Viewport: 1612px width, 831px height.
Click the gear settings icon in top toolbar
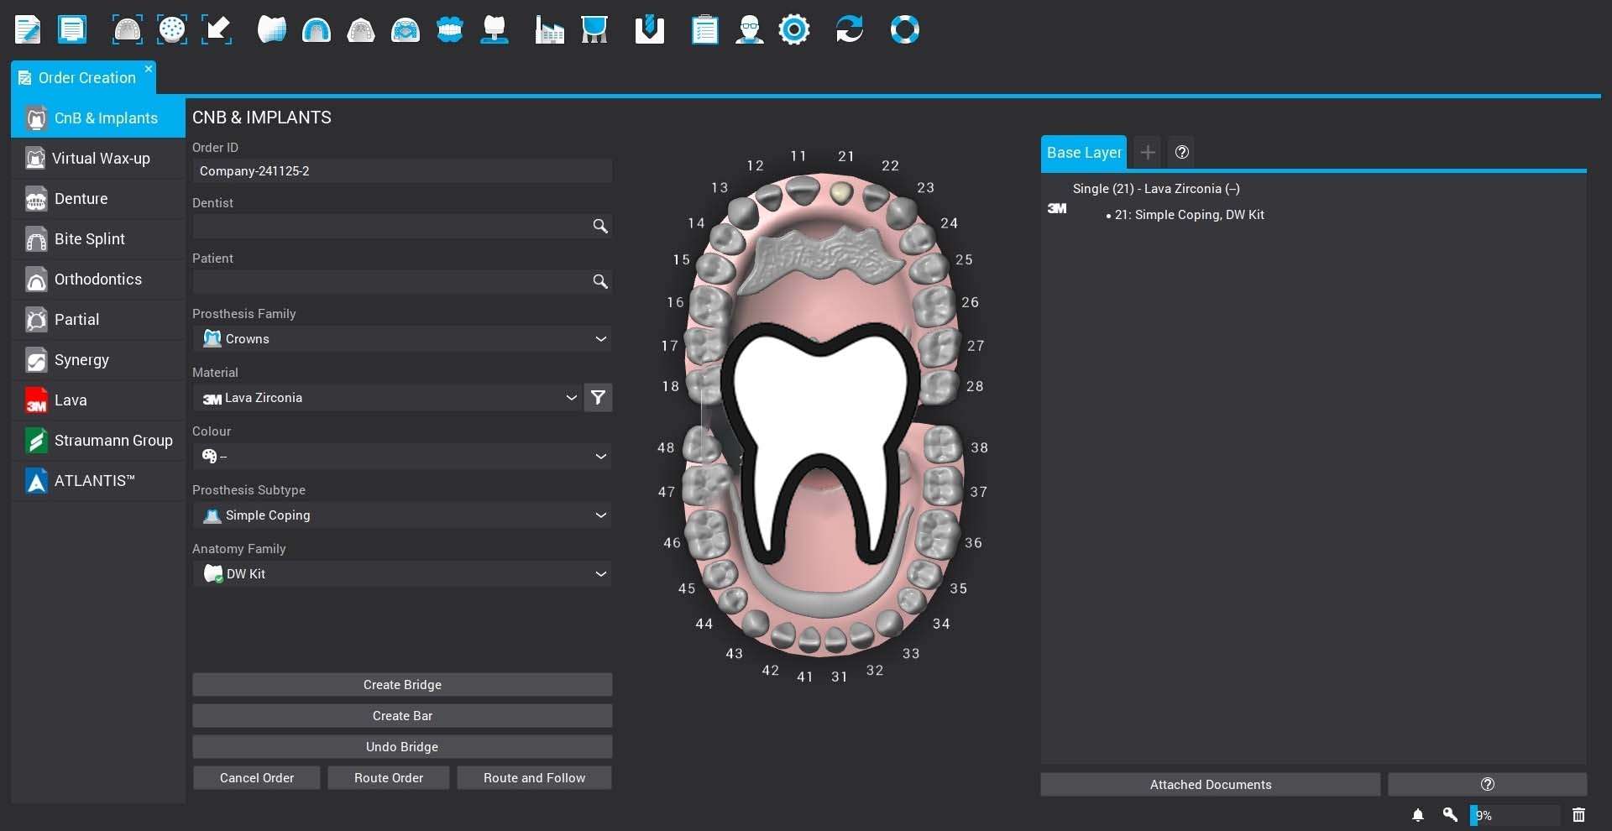(x=793, y=30)
